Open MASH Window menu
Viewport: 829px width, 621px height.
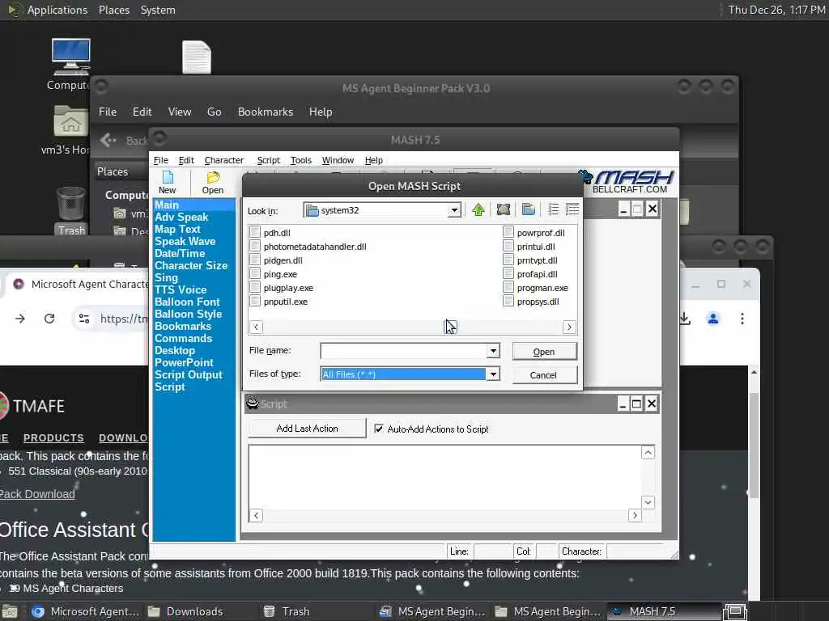tap(338, 160)
